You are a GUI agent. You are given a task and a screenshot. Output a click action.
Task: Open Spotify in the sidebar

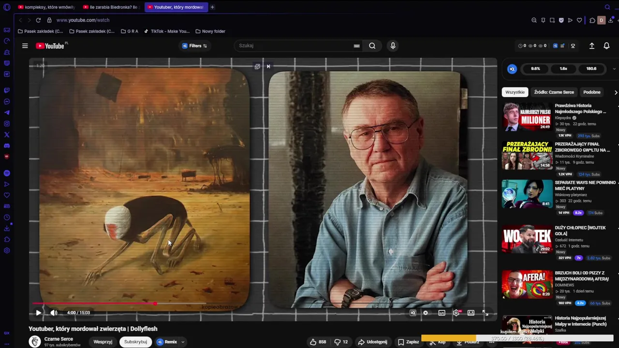point(7,173)
